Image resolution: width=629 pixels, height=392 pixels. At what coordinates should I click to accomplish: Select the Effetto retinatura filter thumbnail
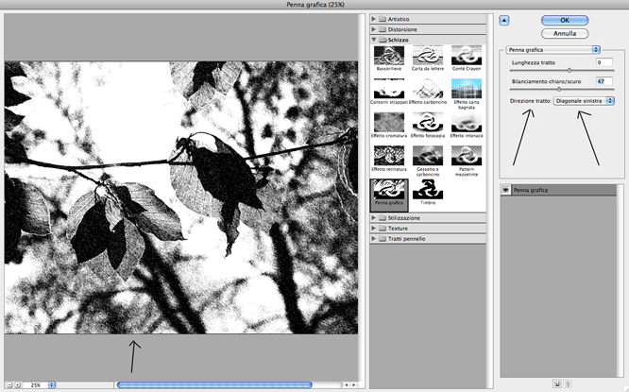click(389, 156)
